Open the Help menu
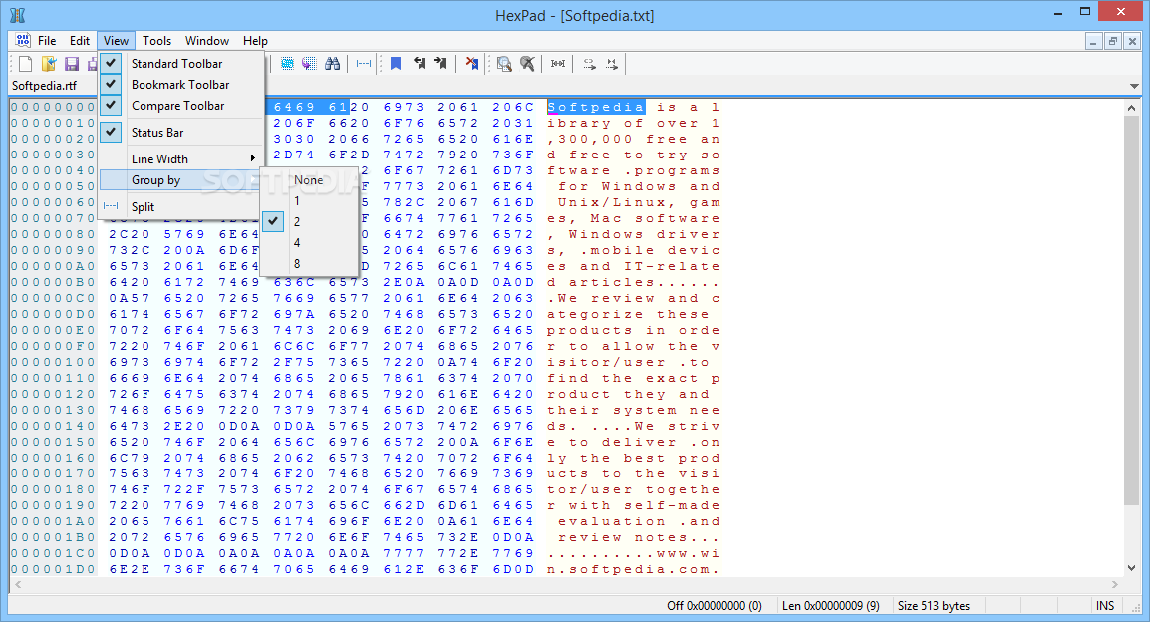Viewport: 1150px width, 622px height. [255, 40]
